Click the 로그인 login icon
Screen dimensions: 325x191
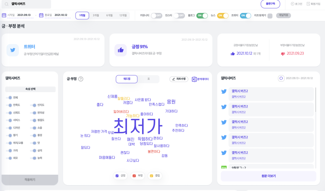click(x=293, y=4)
